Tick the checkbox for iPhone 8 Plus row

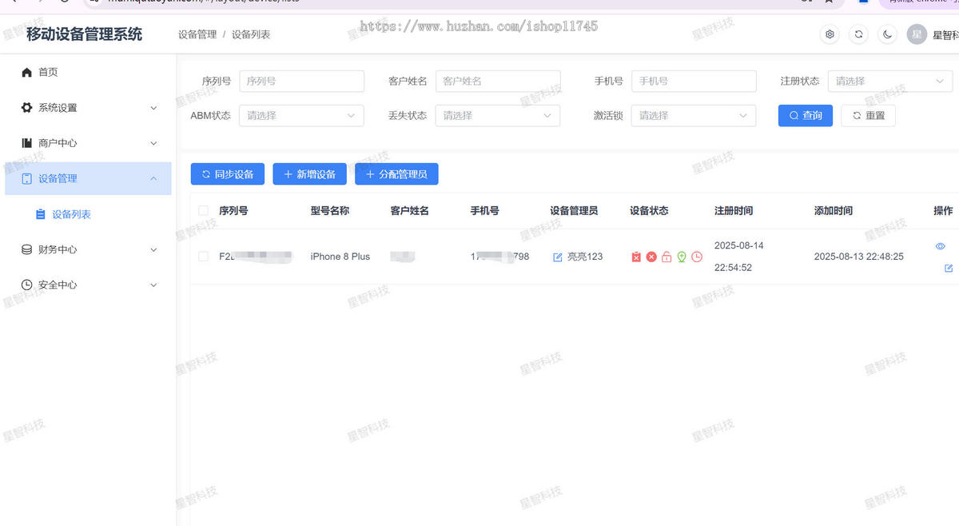(203, 257)
